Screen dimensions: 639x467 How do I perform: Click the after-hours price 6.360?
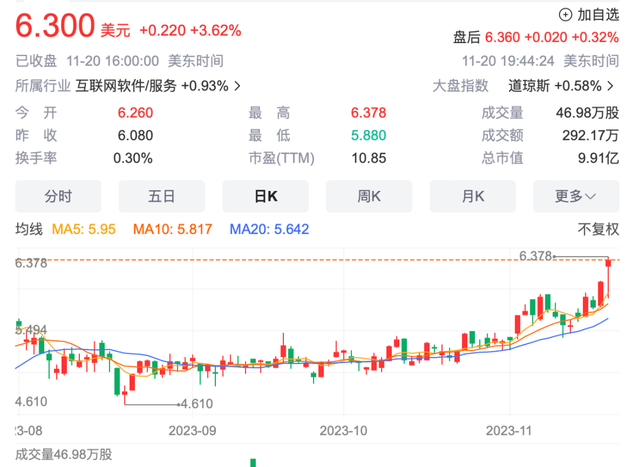point(502,37)
